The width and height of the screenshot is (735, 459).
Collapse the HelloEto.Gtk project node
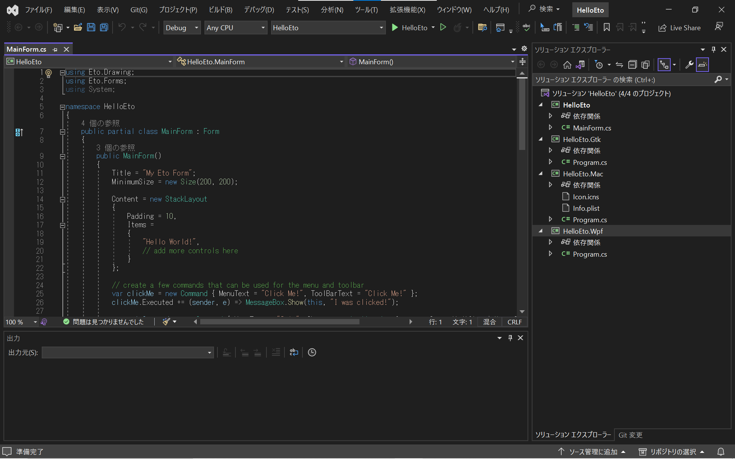click(x=541, y=139)
